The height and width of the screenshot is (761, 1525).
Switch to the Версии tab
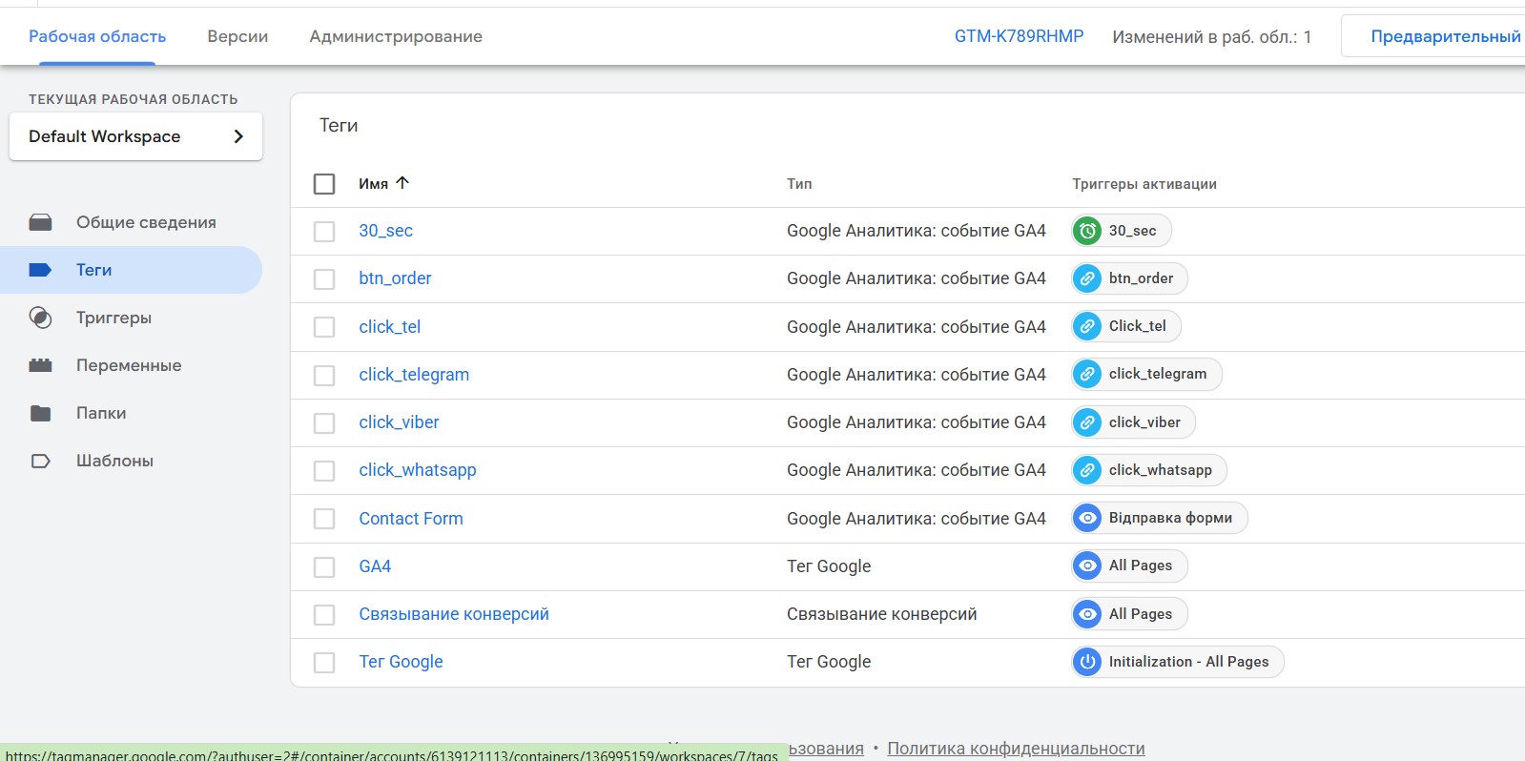(x=237, y=36)
